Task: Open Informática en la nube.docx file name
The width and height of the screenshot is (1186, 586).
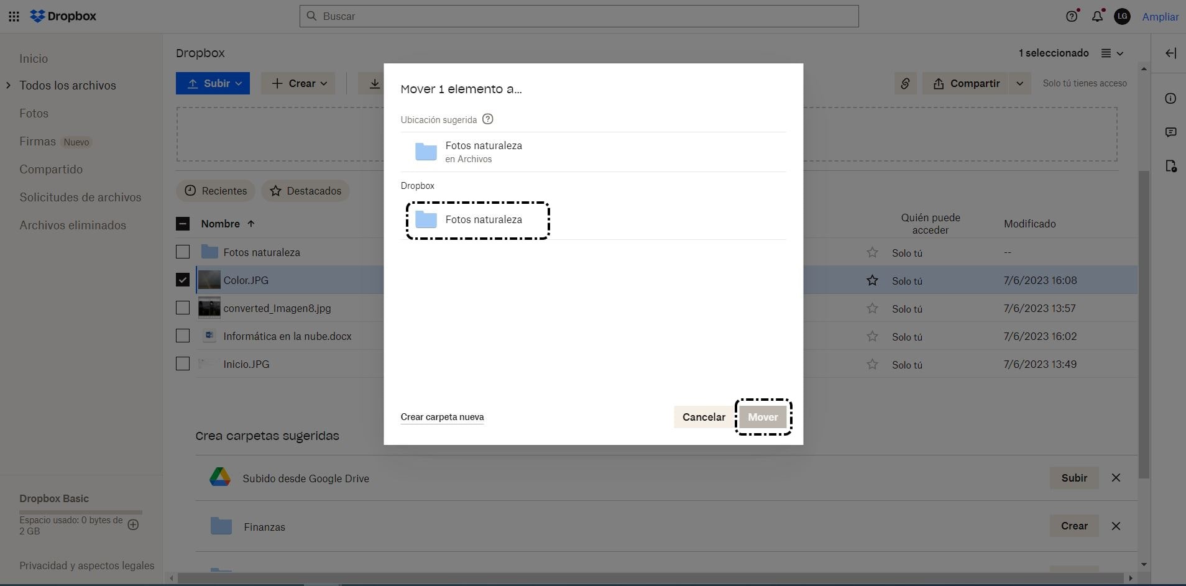Action: (287, 336)
